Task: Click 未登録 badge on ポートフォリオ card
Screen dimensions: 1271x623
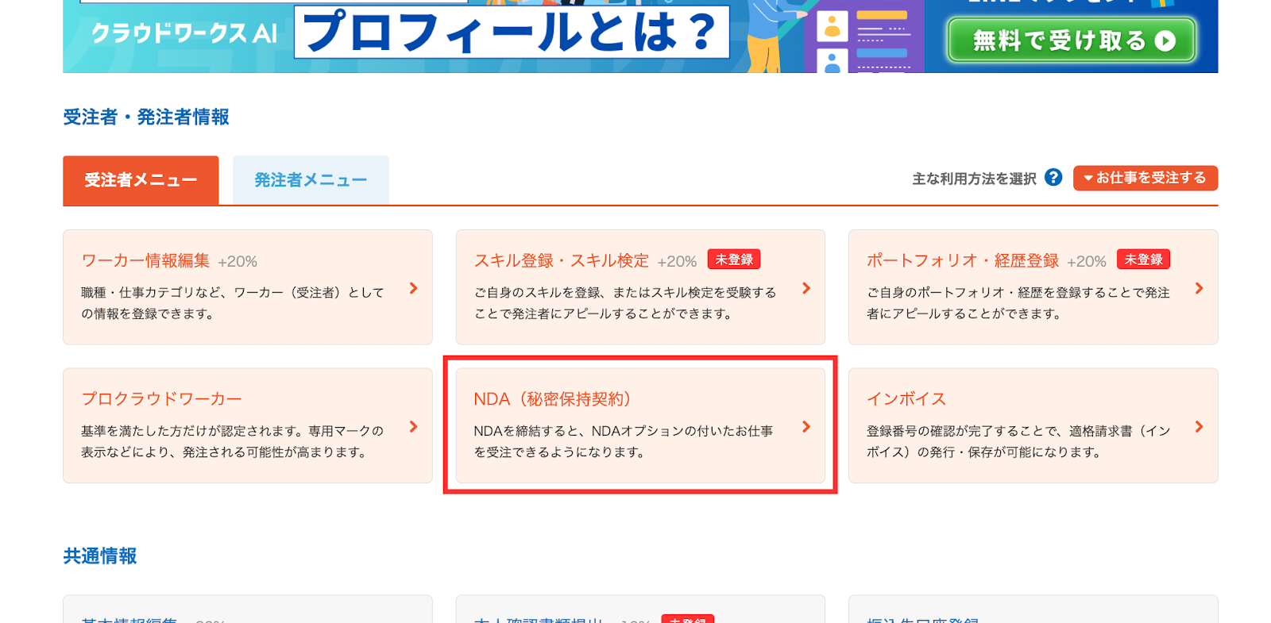Action: pyautogui.click(x=1143, y=260)
